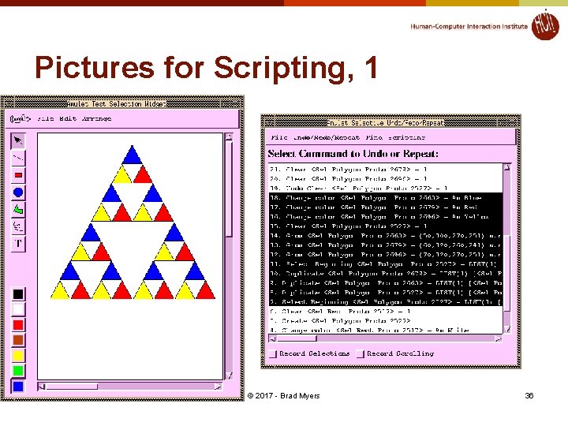Open the Undo/Redo/Repeat menu
Viewport: 568px width, 426px height.
[327, 137]
